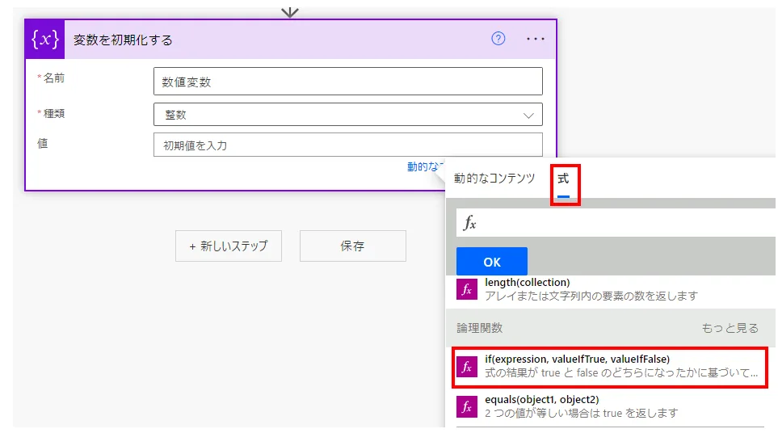Image resolution: width=778 pixels, height=433 pixels.
Task: Click the 値 field with 初期値を入力 placeholder
Action: tap(347, 145)
